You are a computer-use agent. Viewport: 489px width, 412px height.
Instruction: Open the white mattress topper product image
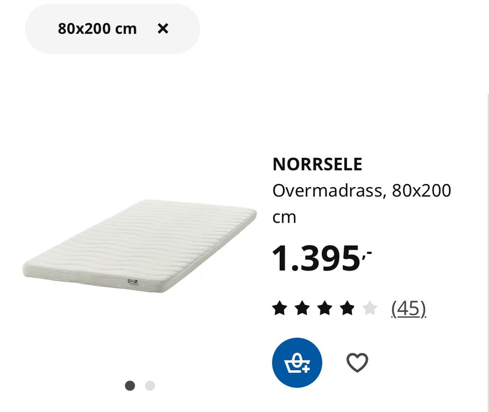click(140, 246)
